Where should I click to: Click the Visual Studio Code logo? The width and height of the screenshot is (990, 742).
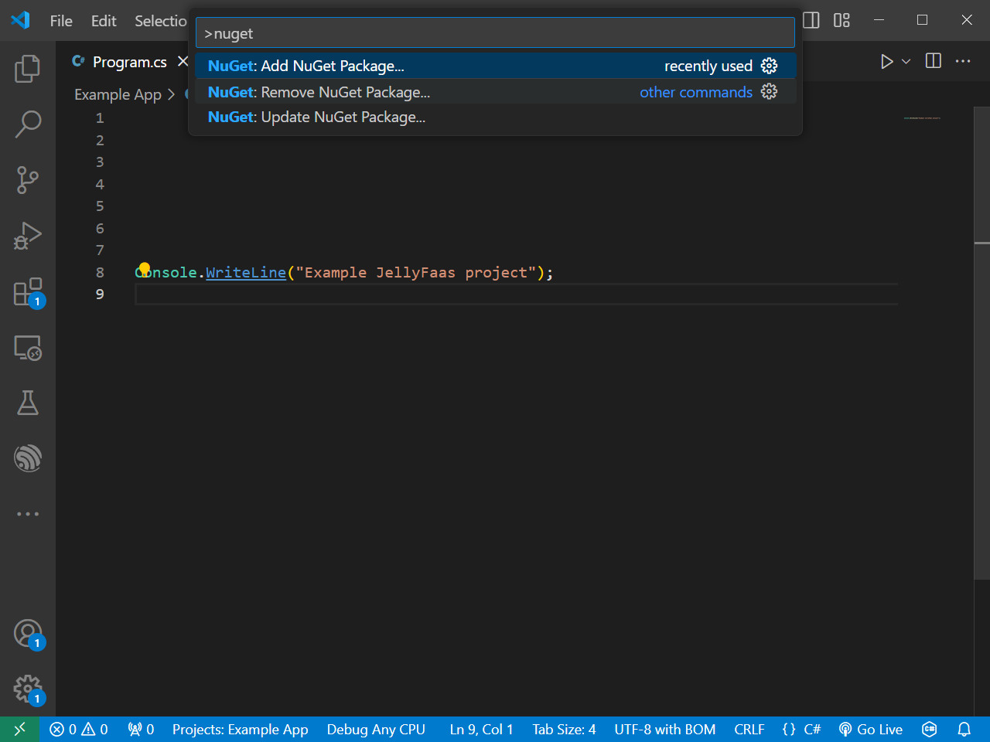pyautogui.click(x=21, y=20)
